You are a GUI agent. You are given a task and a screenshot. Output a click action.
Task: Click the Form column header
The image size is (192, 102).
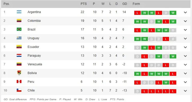click(x=136, y=4)
